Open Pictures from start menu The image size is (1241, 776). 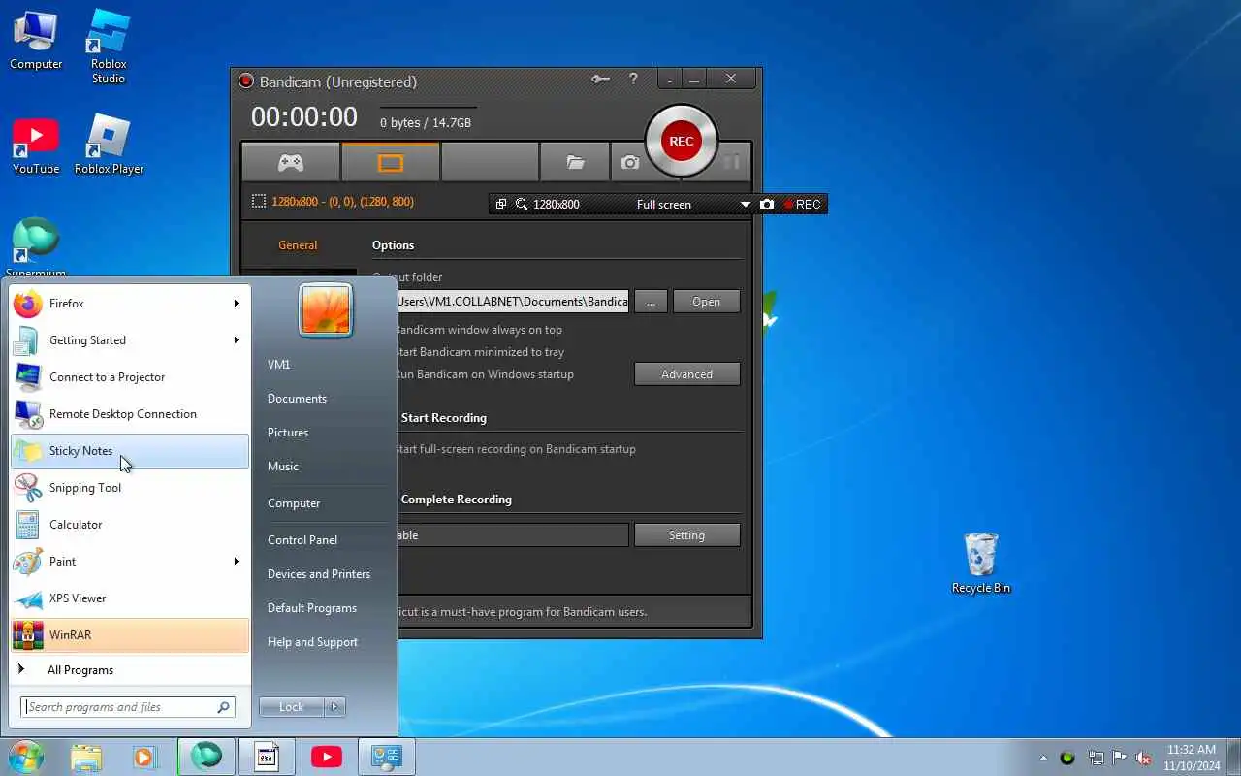pos(288,433)
